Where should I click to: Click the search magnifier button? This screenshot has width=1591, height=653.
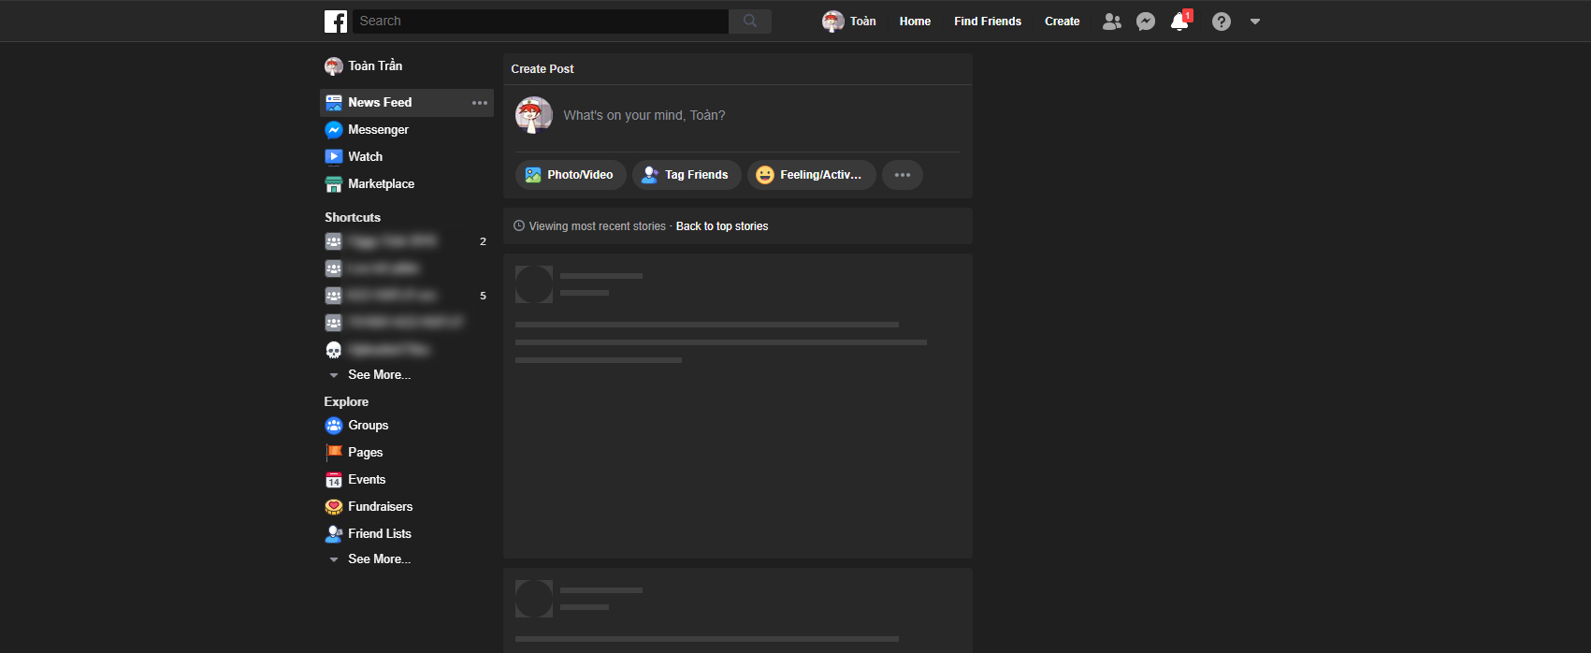[x=750, y=22]
